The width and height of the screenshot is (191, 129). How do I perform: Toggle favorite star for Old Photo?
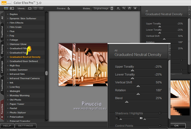click(x=8, y=100)
